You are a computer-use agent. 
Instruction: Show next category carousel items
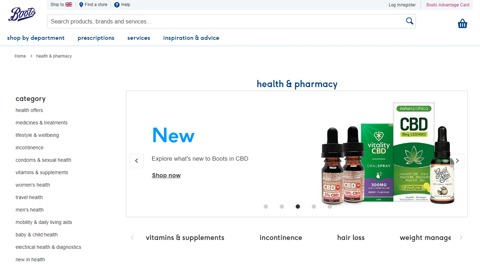tap(461, 237)
